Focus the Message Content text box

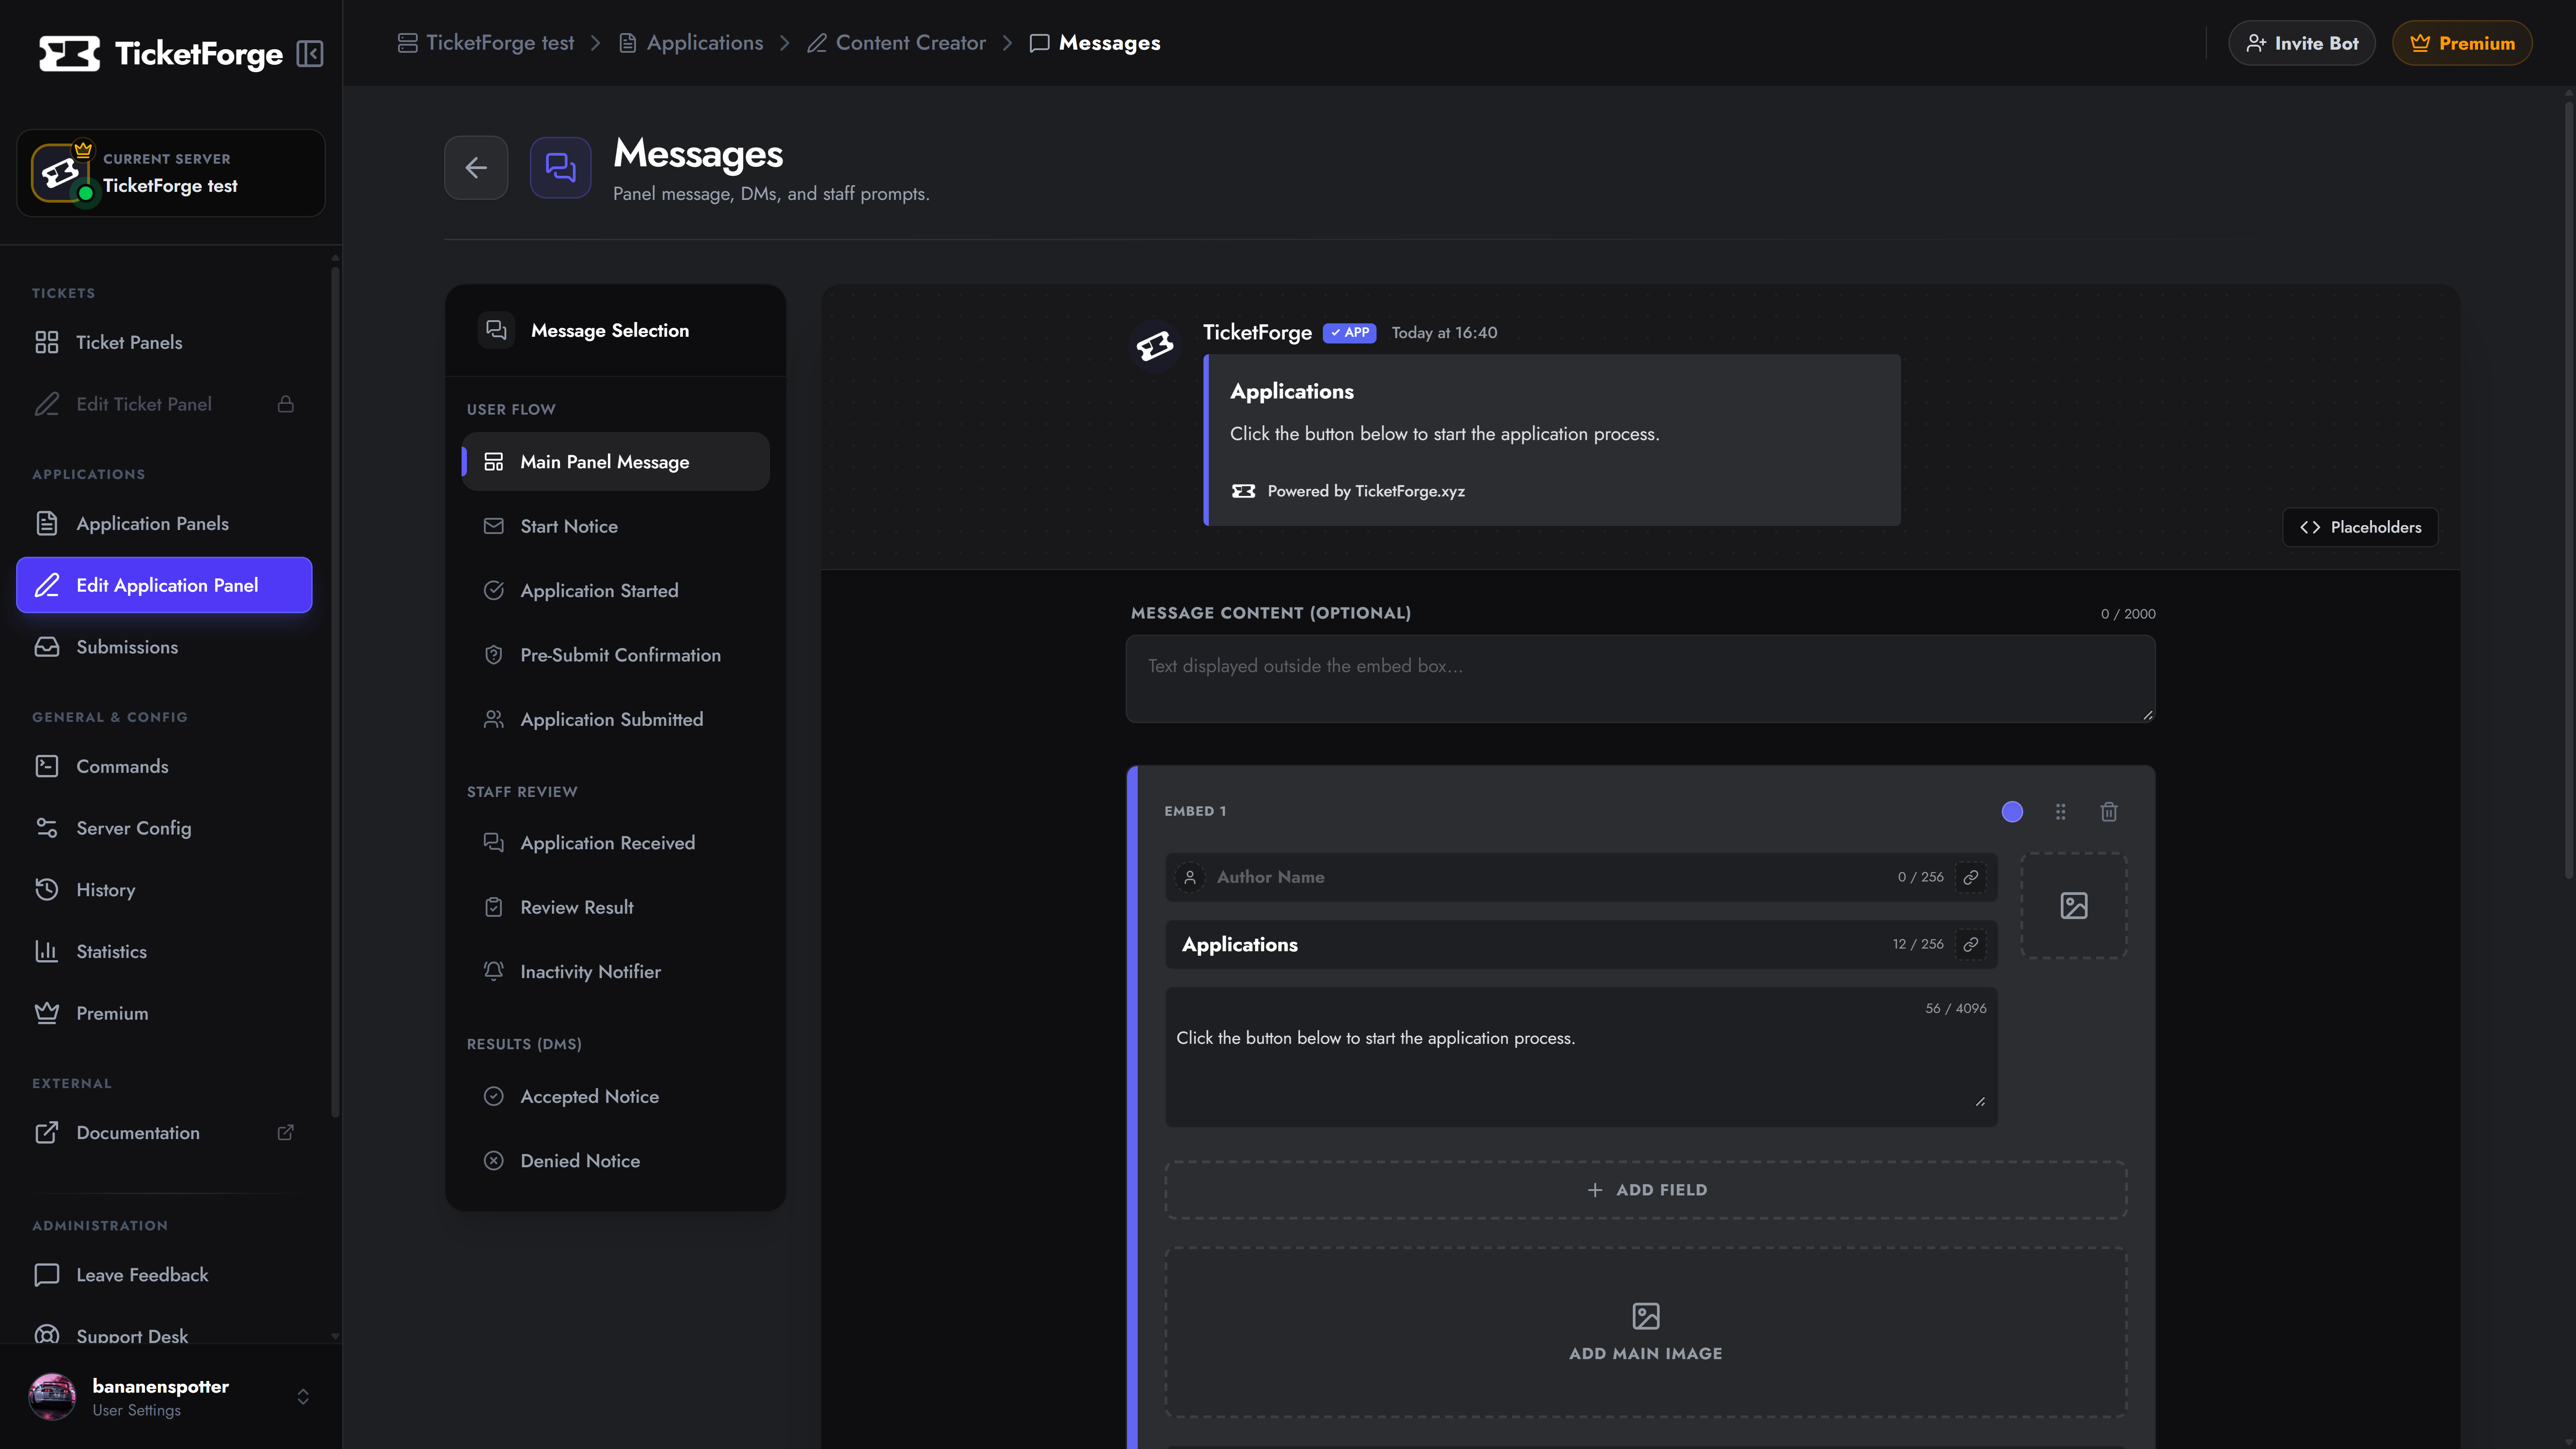click(1640, 678)
